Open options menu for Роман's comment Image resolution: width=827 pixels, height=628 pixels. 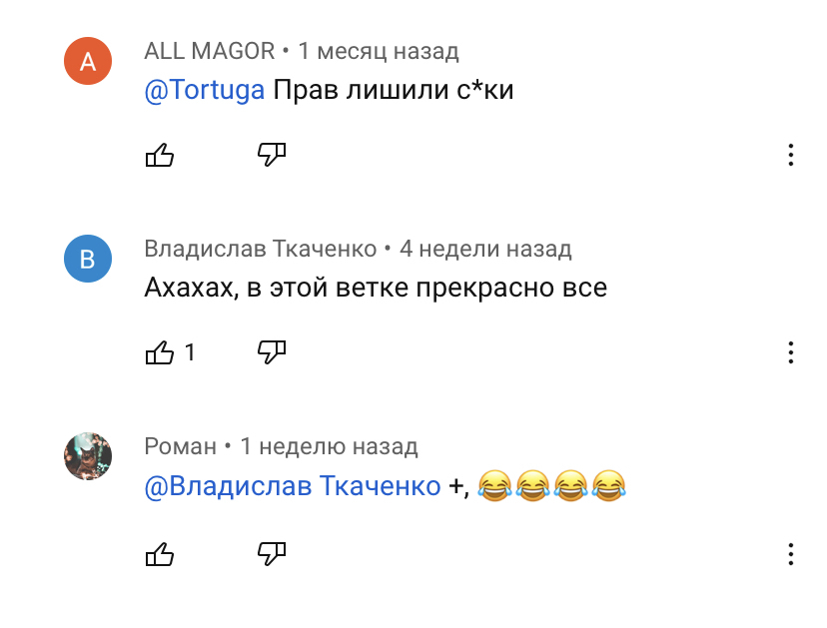click(790, 554)
